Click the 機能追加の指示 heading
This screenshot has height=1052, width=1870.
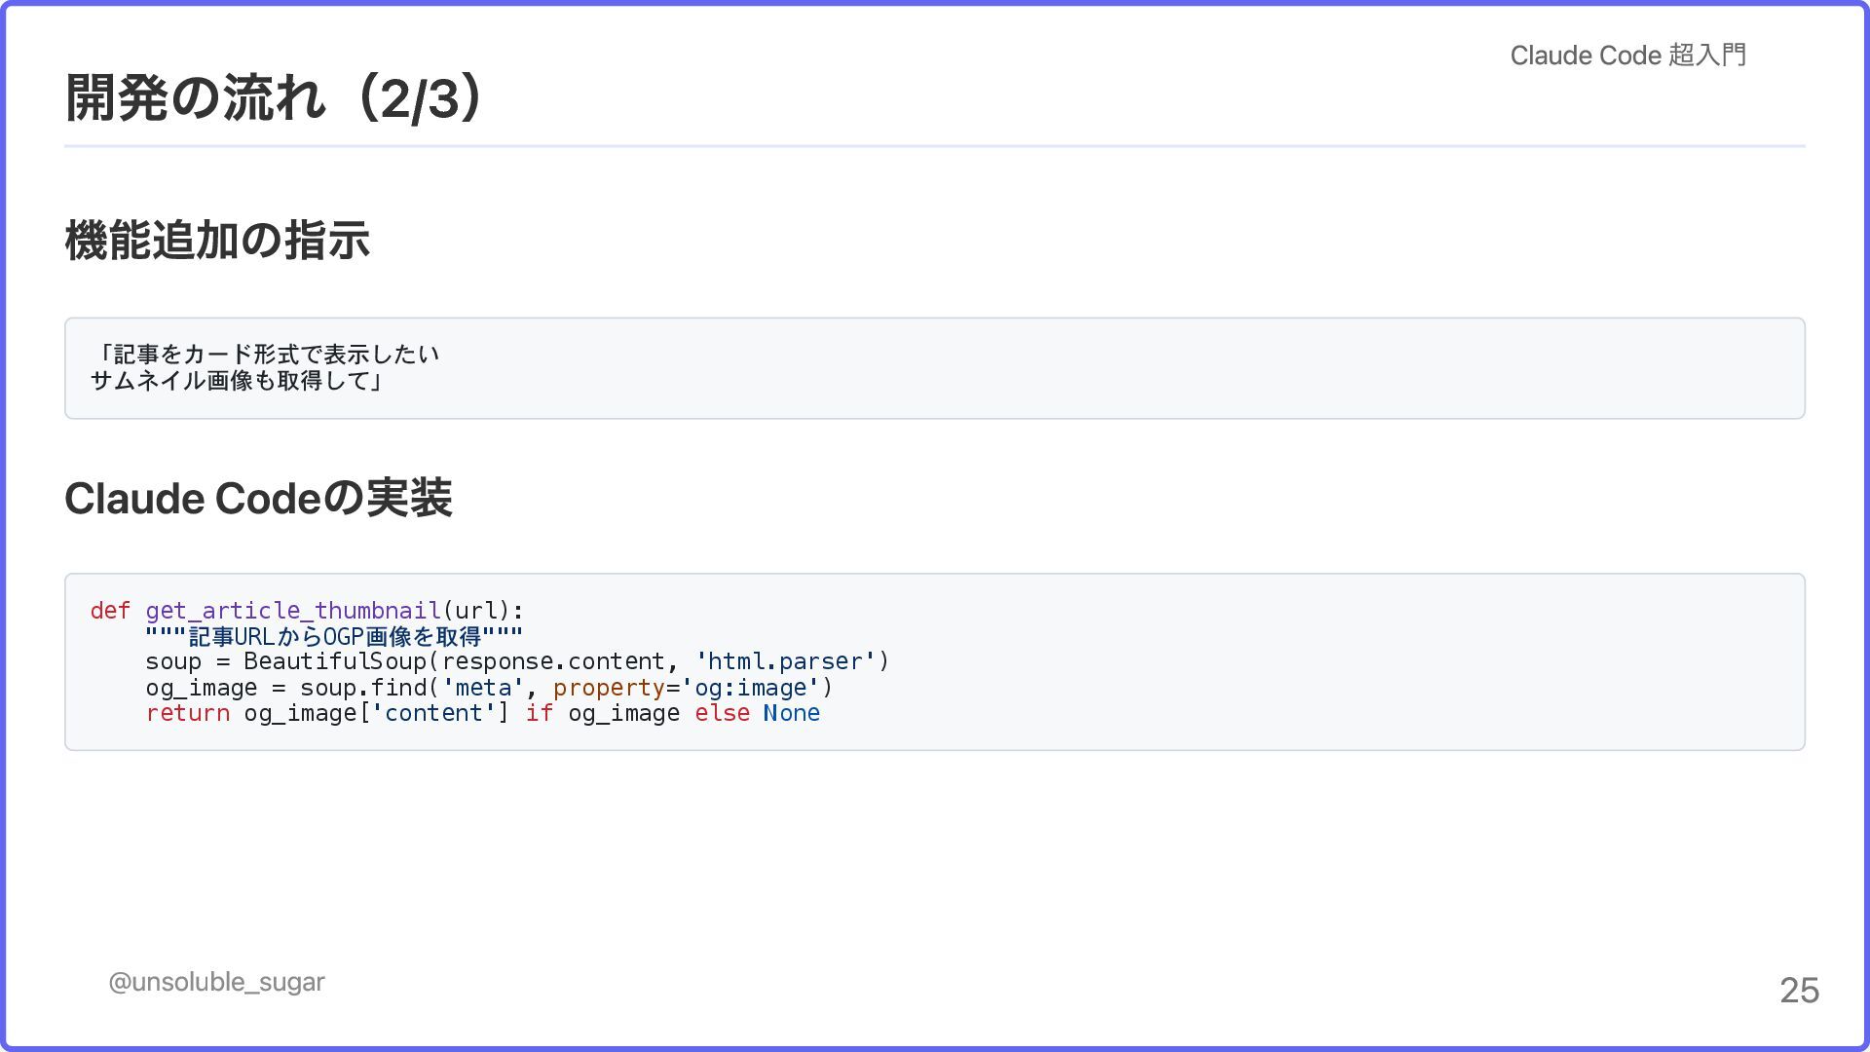pos(217,241)
